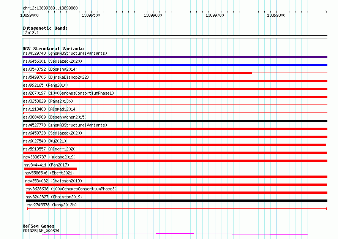Select the blue nsv6456301 Sedlazeck2020 bar
The width and height of the screenshot is (338, 239).
(175, 65)
